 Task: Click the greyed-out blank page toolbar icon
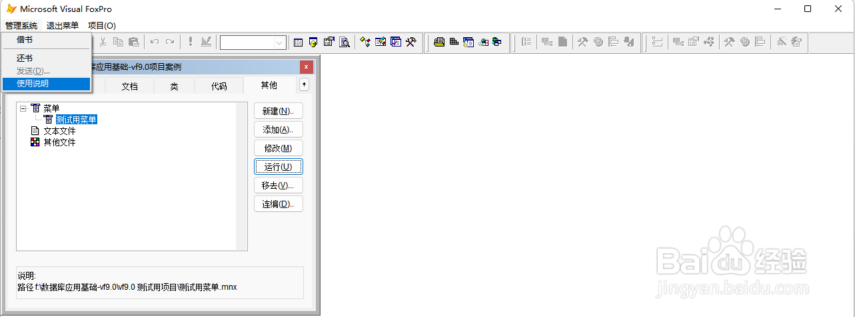[563, 42]
